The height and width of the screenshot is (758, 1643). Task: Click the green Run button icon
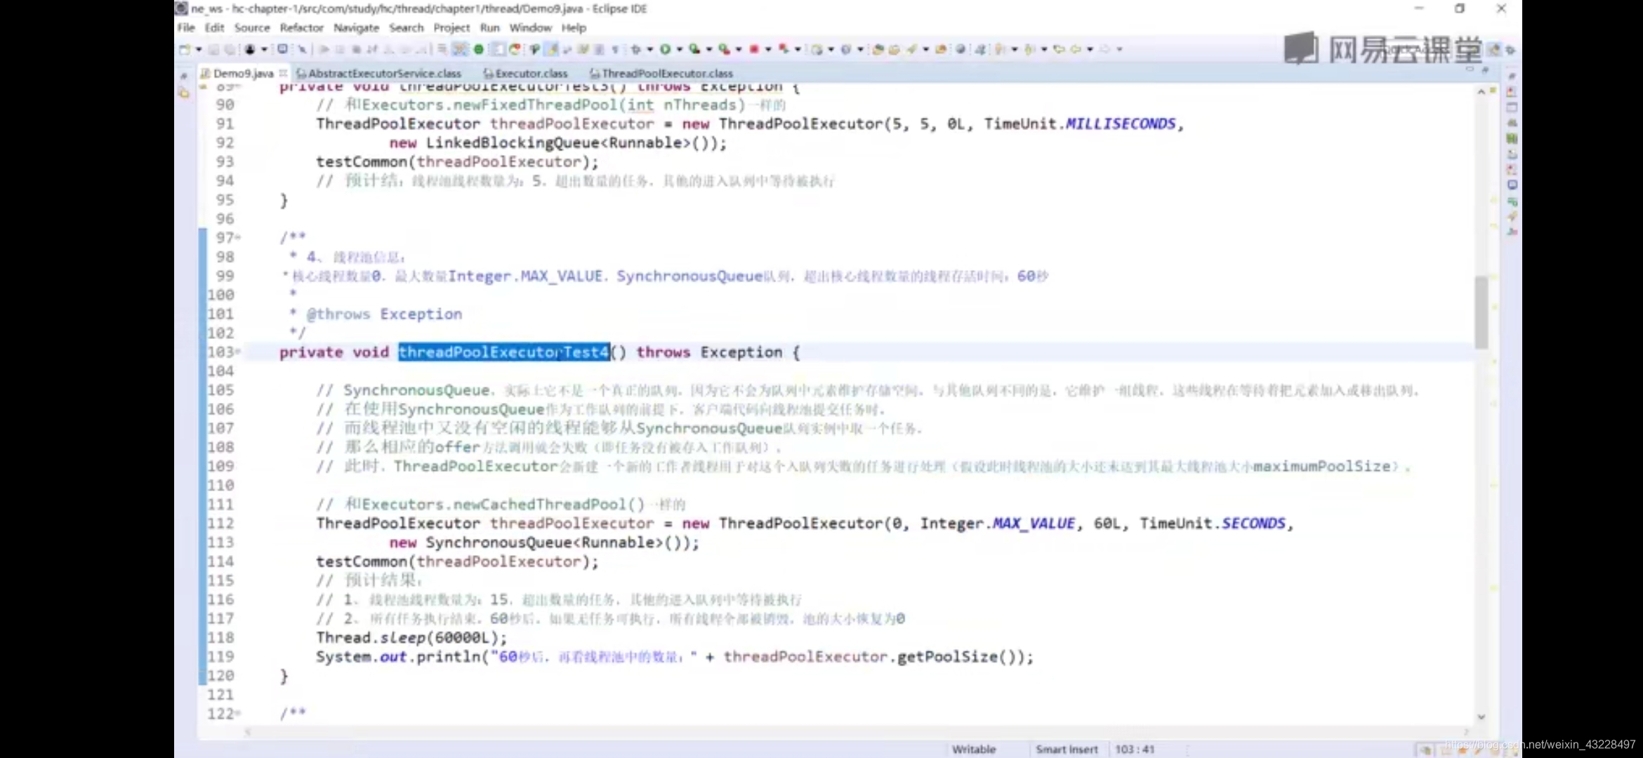[x=665, y=49]
